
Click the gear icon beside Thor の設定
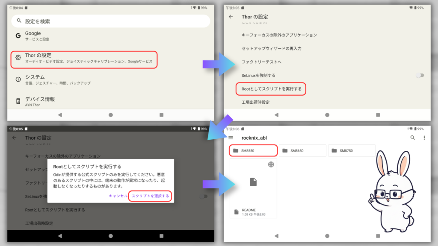tap(18, 58)
